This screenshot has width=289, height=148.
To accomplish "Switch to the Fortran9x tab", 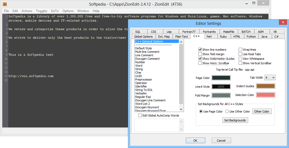I will (x=209, y=32).
